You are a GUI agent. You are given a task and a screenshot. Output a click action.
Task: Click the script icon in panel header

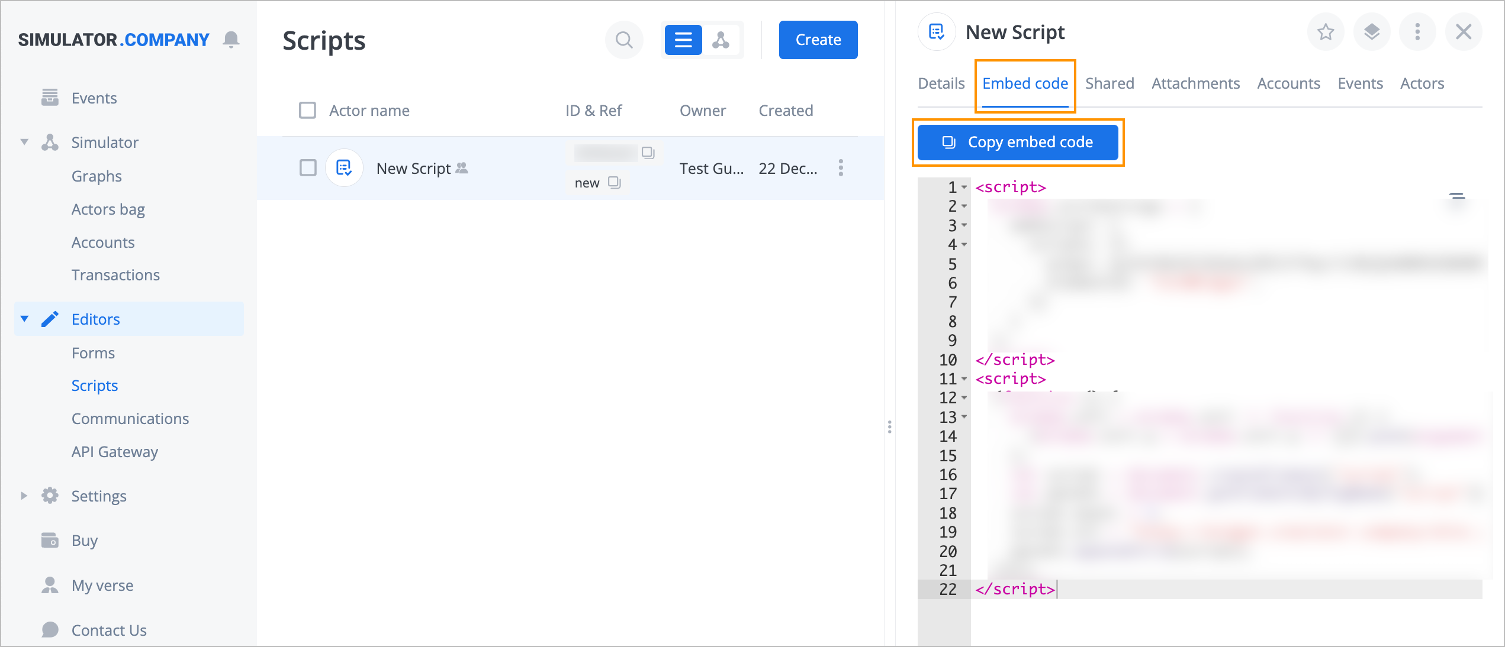[937, 31]
